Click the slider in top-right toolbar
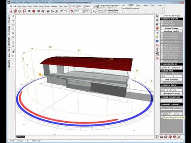This screenshot has width=191, height=143. pyautogui.click(x=142, y=12)
